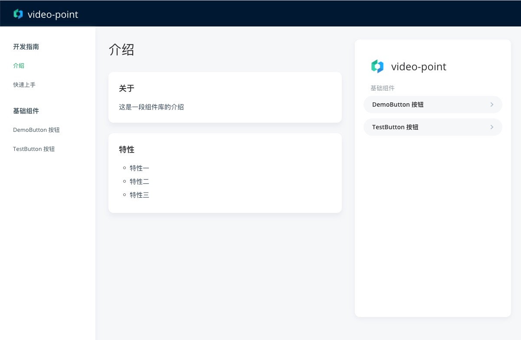Open DemoButton 按钮 in the left sidebar
The width and height of the screenshot is (521, 340).
point(36,130)
